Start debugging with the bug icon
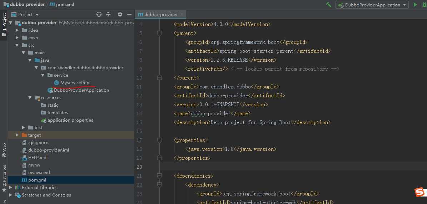This screenshot has height=204, width=427. click(424, 5)
